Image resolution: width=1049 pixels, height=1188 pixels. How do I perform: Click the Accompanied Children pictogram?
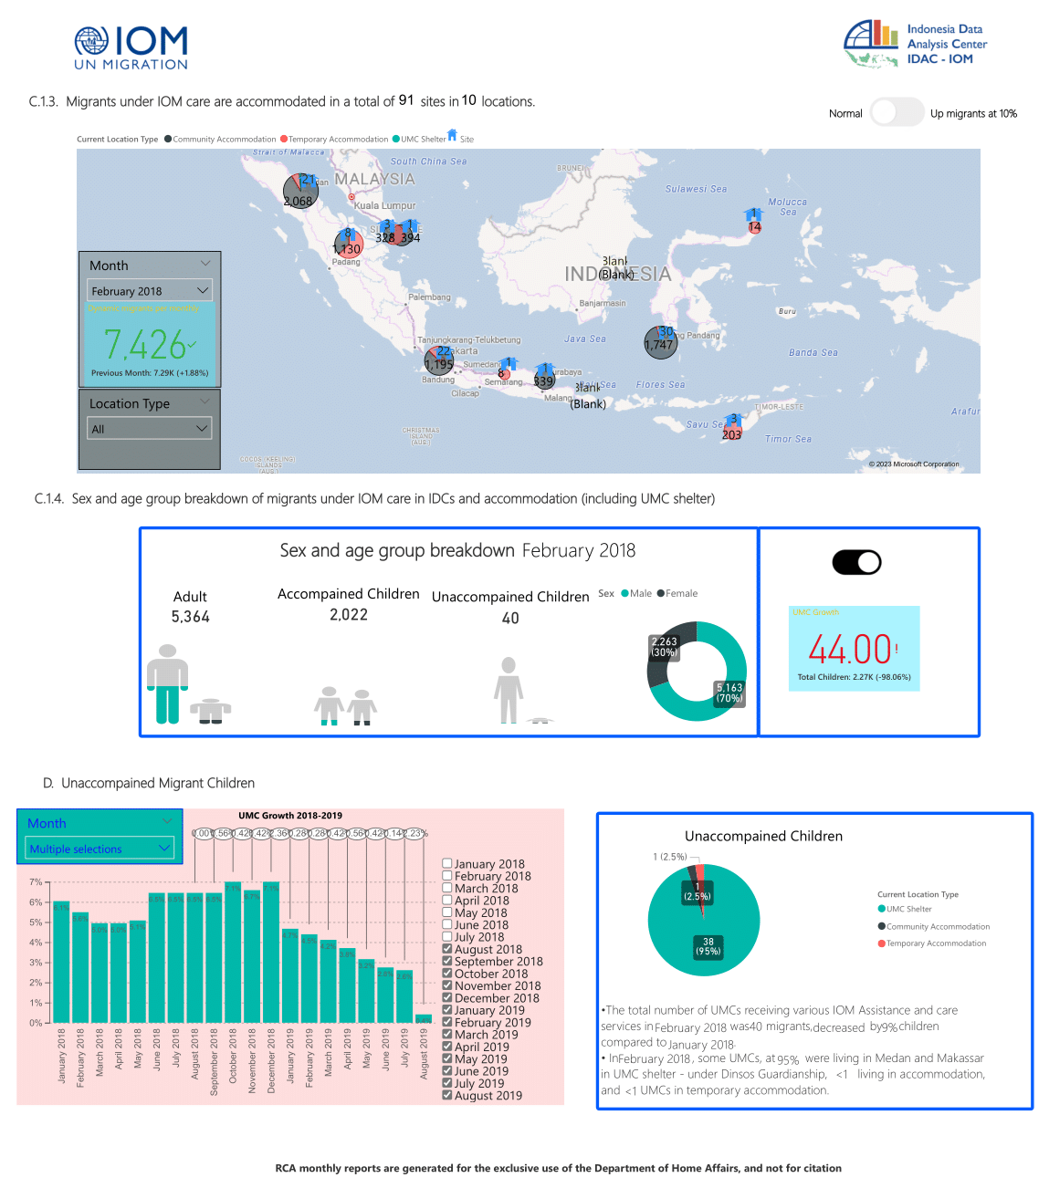coord(346,706)
